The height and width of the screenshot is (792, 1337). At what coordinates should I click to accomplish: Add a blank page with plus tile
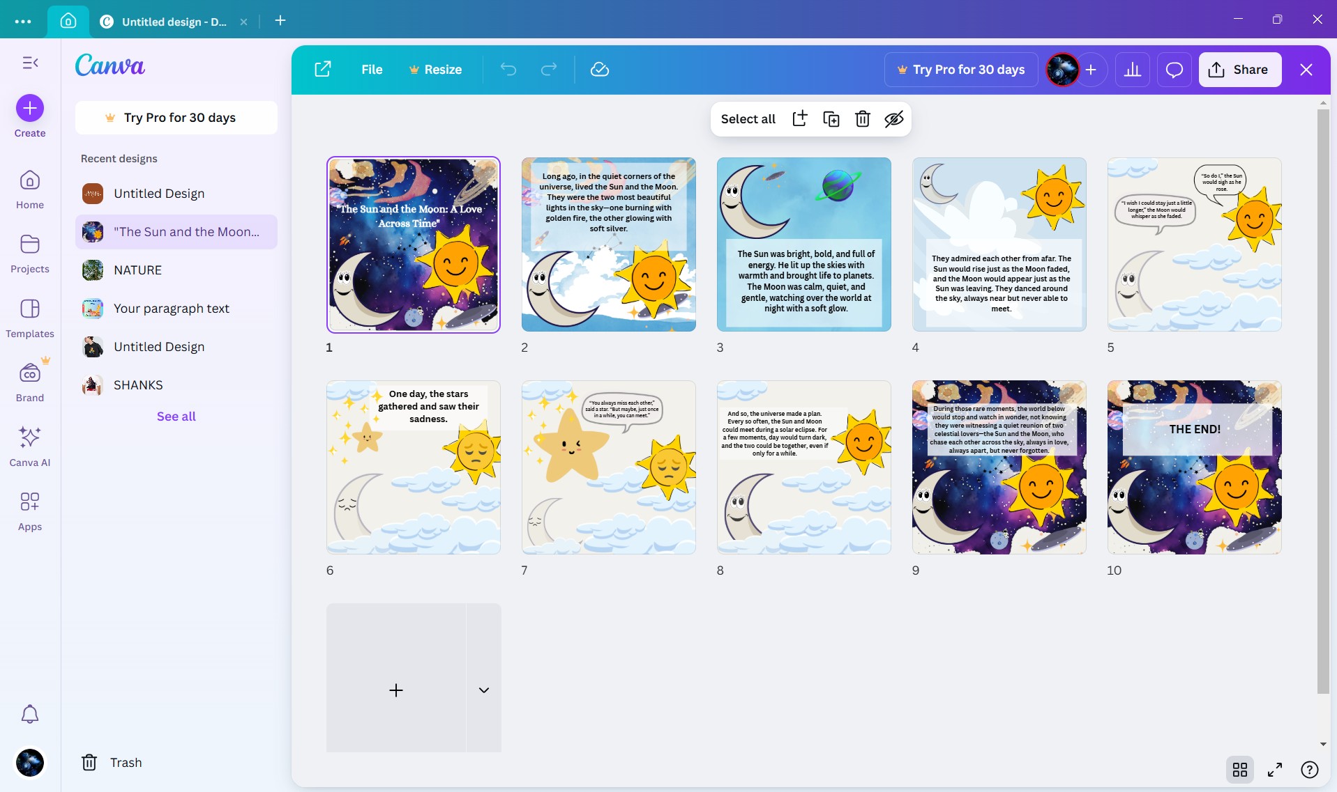click(x=396, y=678)
